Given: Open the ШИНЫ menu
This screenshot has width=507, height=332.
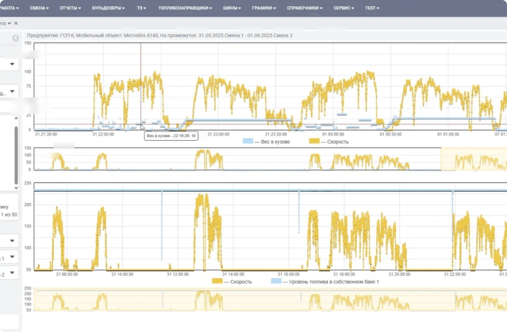Looking at the screenshot, I should pos(231,8).
